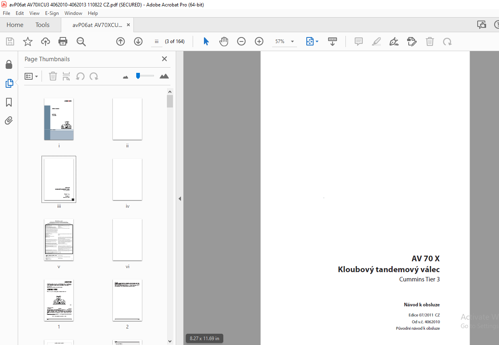
Task: Print the document with the printer icon
Action: (x=63, y=41)
